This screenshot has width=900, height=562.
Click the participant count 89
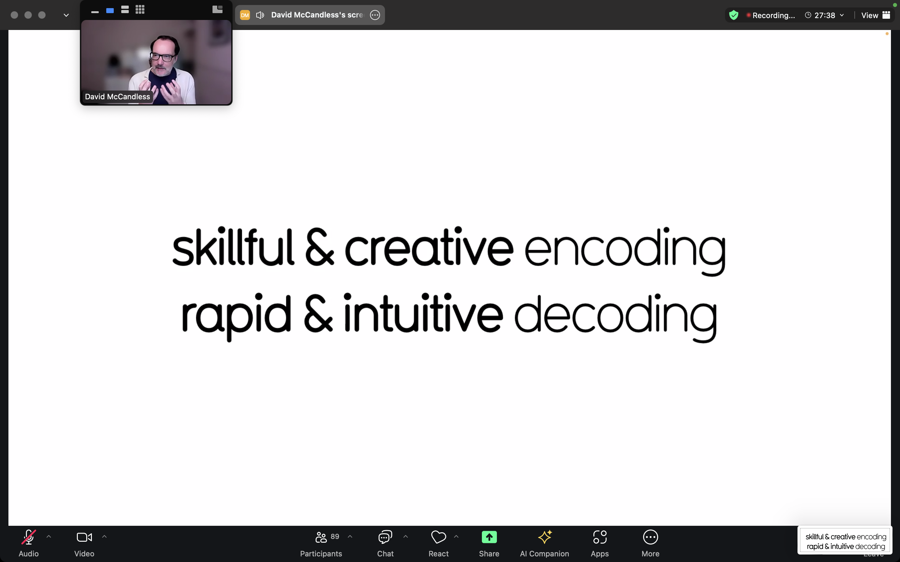coord(335,536)
